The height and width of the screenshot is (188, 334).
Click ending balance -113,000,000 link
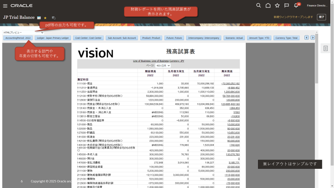[232, 175]
